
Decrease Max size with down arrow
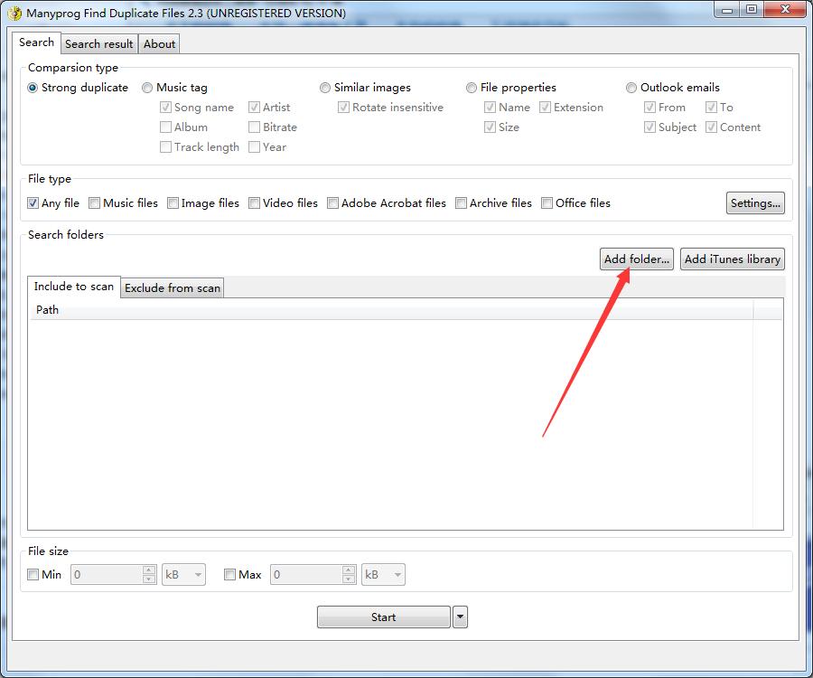(349, 579)
